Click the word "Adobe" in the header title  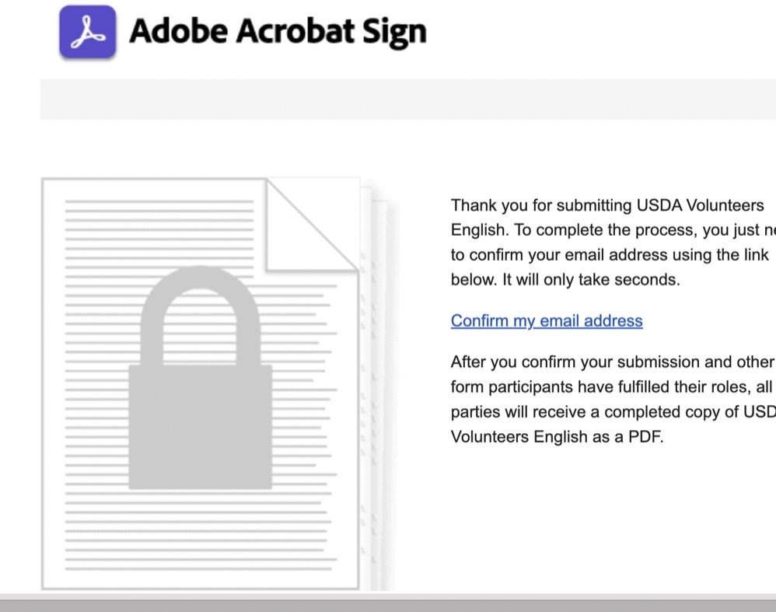179,30
